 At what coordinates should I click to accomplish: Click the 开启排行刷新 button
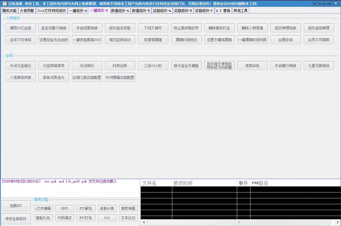click(x=286, y=66)
